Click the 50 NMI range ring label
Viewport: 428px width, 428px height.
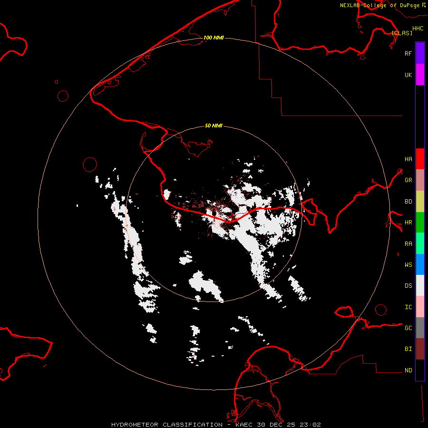(214, 126)
